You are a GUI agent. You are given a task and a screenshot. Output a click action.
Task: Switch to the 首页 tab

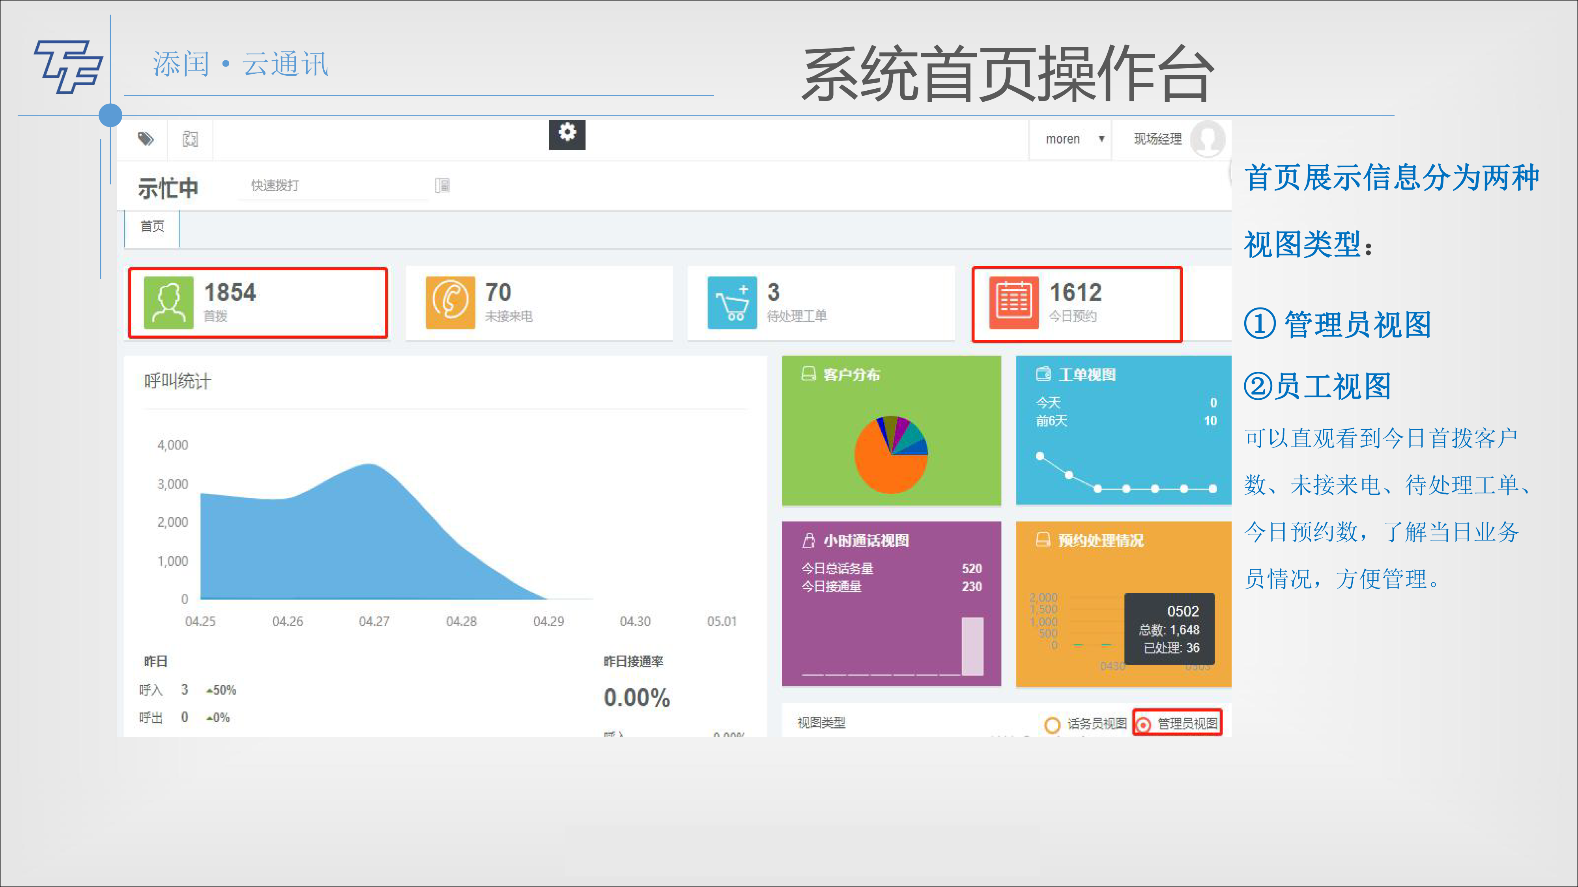[x=152, y=227]
